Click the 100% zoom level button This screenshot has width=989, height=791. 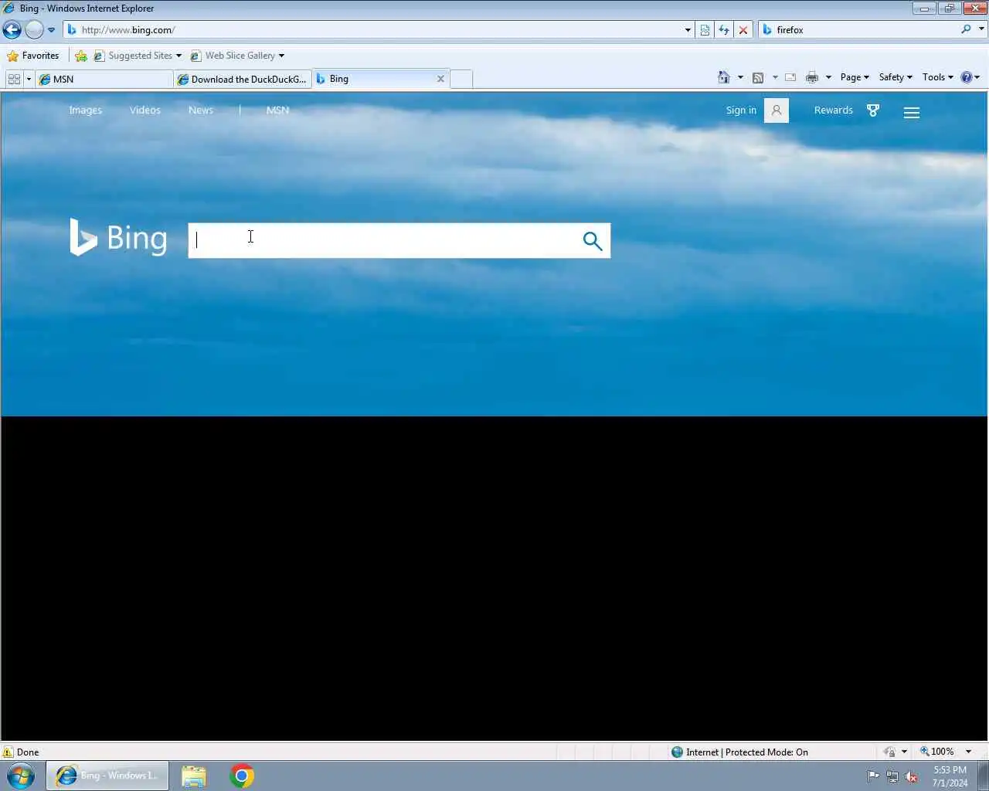click(x=936, y=752)
